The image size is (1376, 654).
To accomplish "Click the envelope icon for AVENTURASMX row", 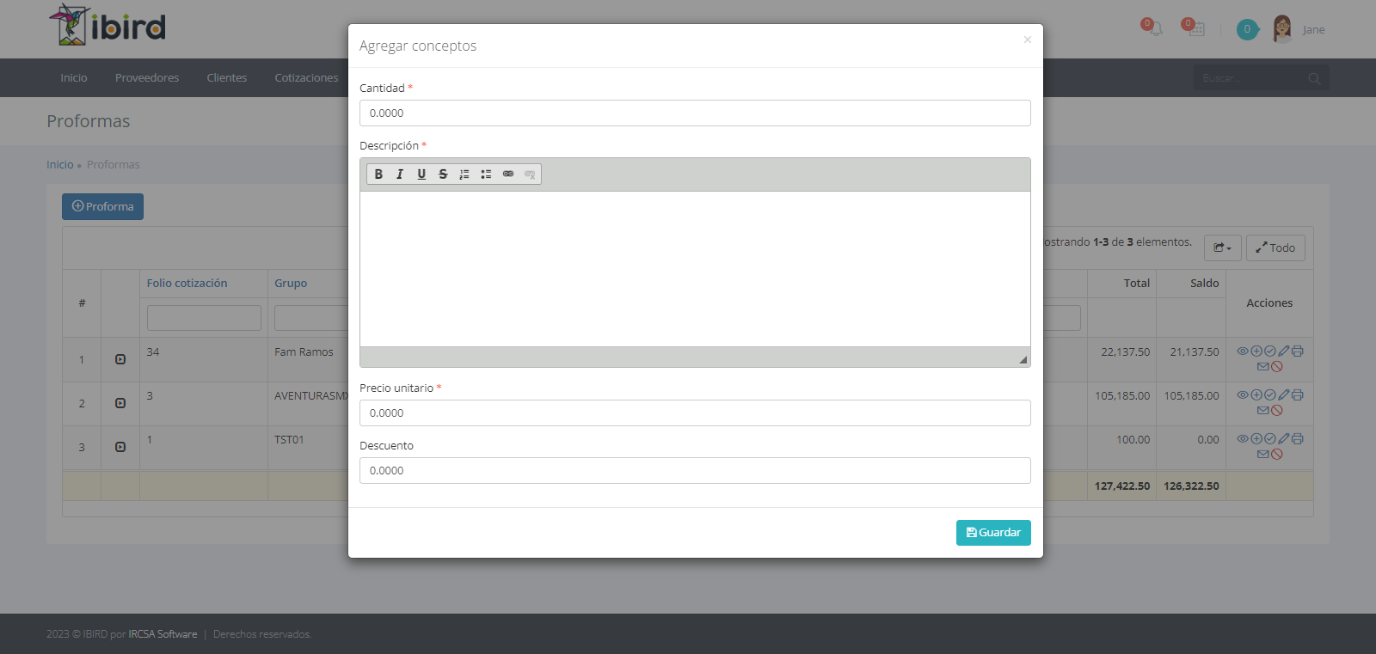I will point(1263,410).
